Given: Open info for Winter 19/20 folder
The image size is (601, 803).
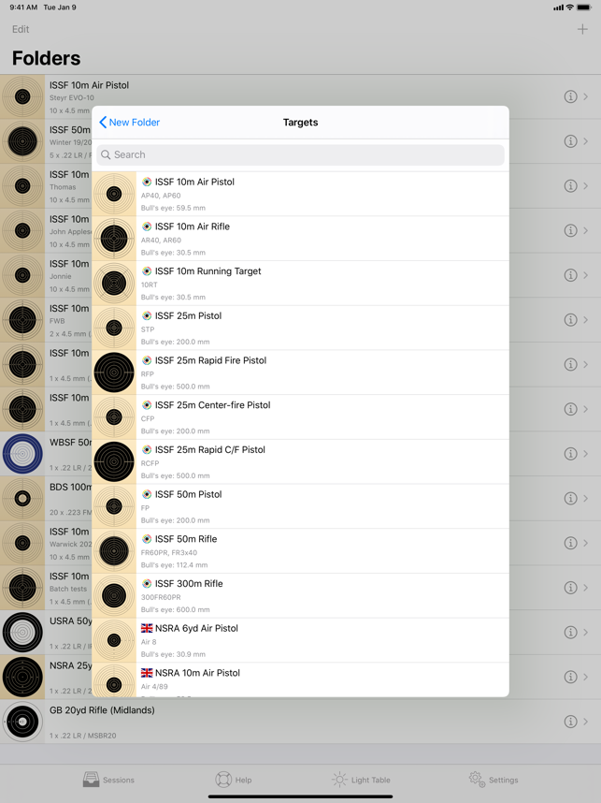Looking at the screenshot, I should click(570, 140).
